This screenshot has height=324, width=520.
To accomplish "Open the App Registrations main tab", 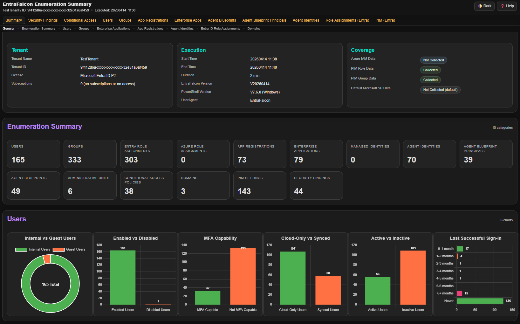I will coord(153,20).
